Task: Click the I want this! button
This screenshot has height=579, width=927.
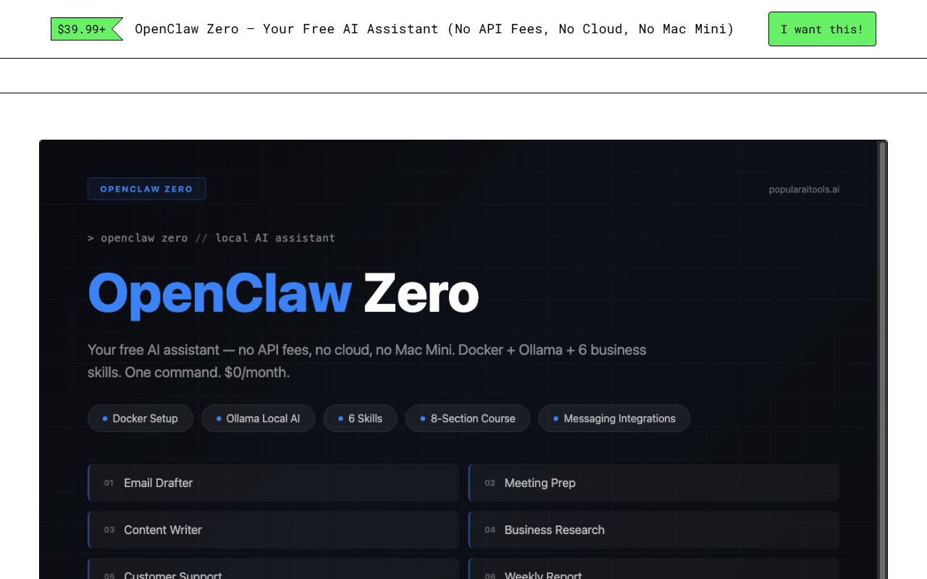Action: [822, 29]
